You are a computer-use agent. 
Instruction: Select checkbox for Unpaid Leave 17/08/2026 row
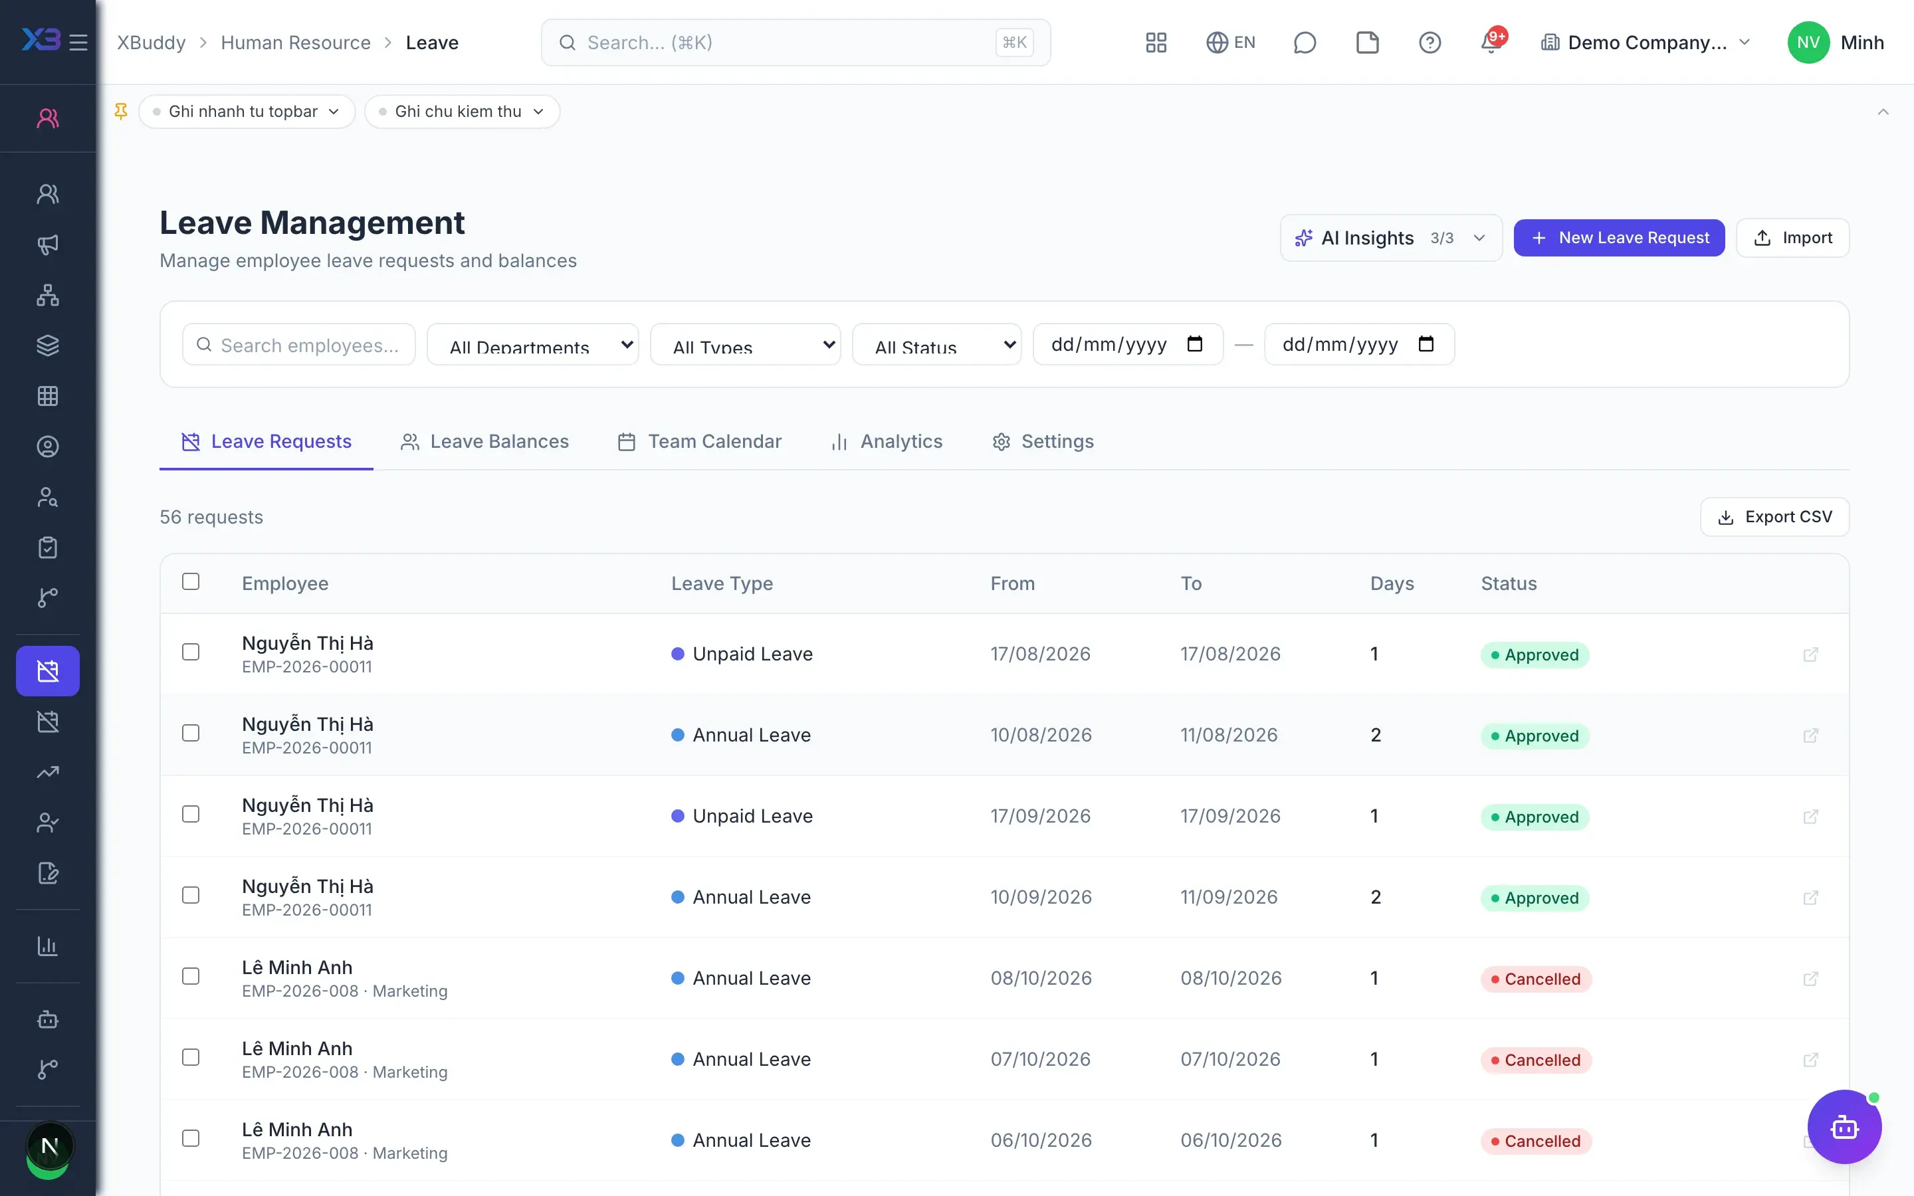click(191, 652)
